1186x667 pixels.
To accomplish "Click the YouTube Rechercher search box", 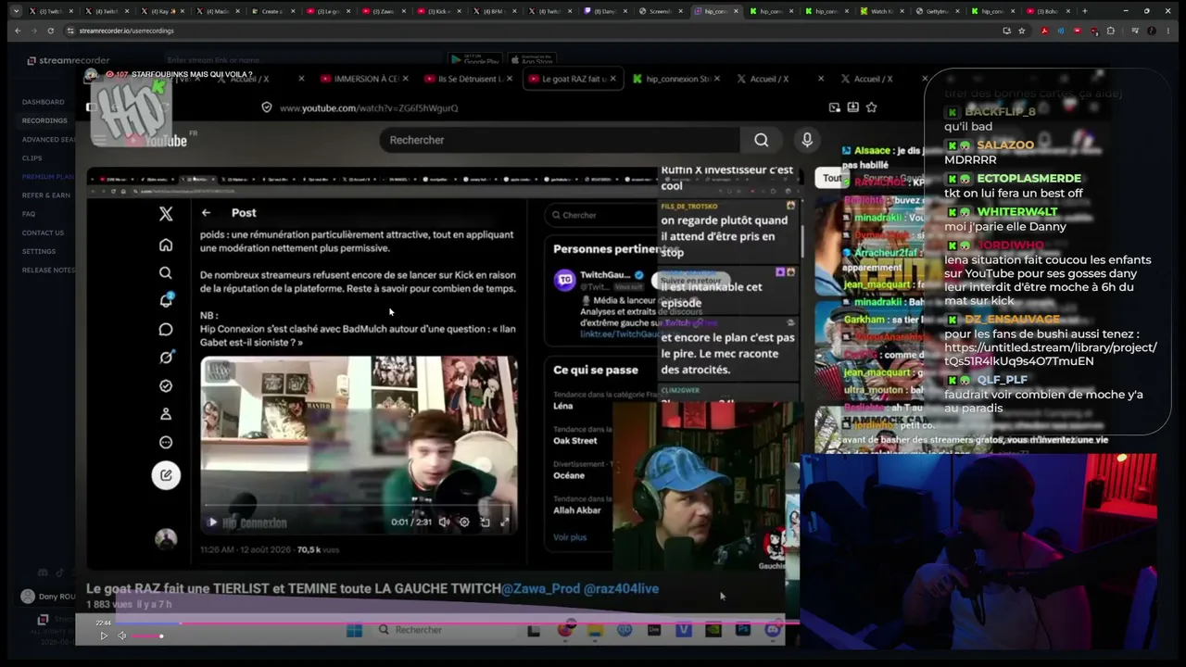I will pos(559,140).
